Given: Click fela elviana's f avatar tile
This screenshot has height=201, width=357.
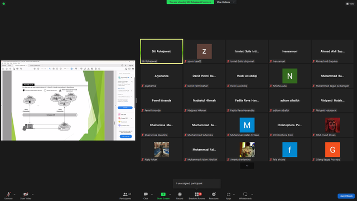Looking at the screenshot, I should click(290, 150).
